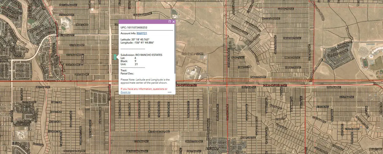Click the UPC number 1011073408252

pos(137,28)
